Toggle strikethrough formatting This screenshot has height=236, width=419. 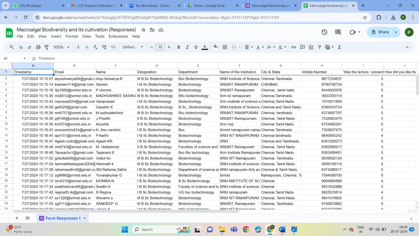(196, 47)
